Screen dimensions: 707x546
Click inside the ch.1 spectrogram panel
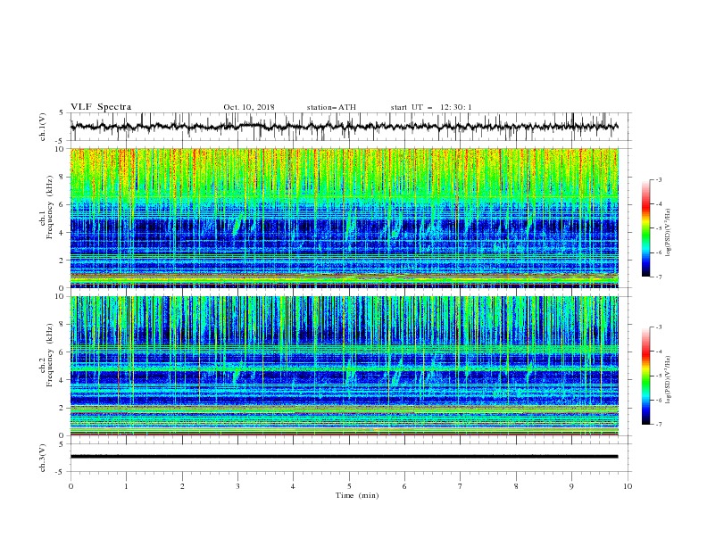[345, 218]
